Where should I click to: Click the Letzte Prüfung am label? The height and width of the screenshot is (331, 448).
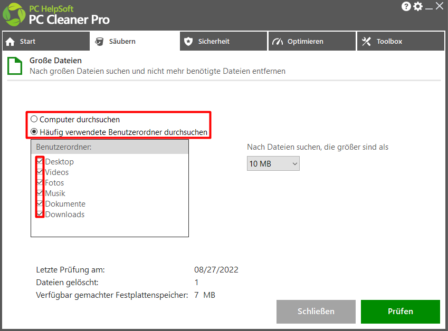click(x=70, y=270)
